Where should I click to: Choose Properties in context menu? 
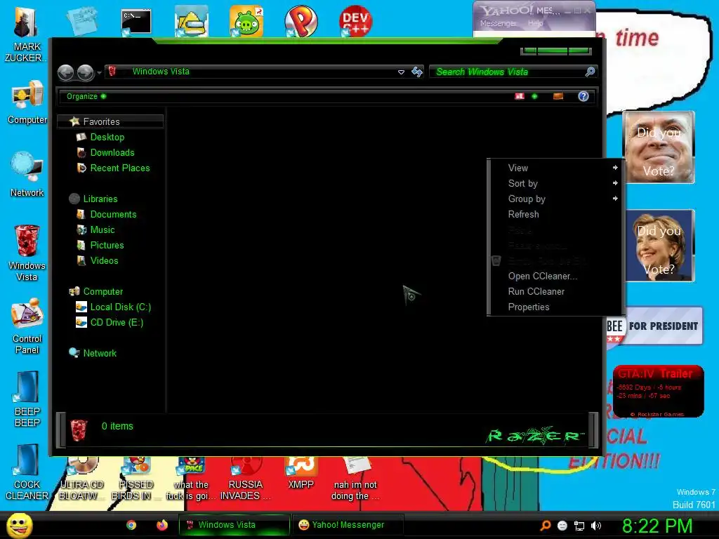(x=556, y=307)
